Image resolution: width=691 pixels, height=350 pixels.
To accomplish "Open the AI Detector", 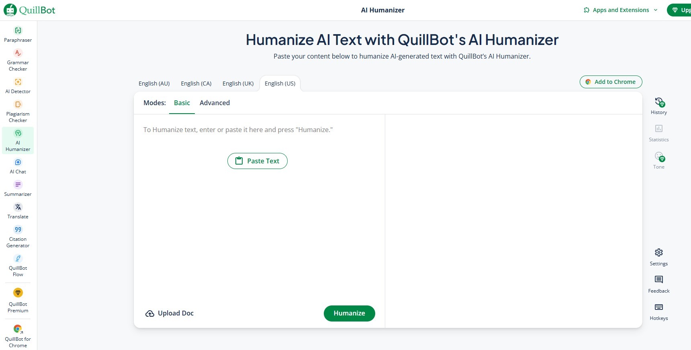I will 18,85.
